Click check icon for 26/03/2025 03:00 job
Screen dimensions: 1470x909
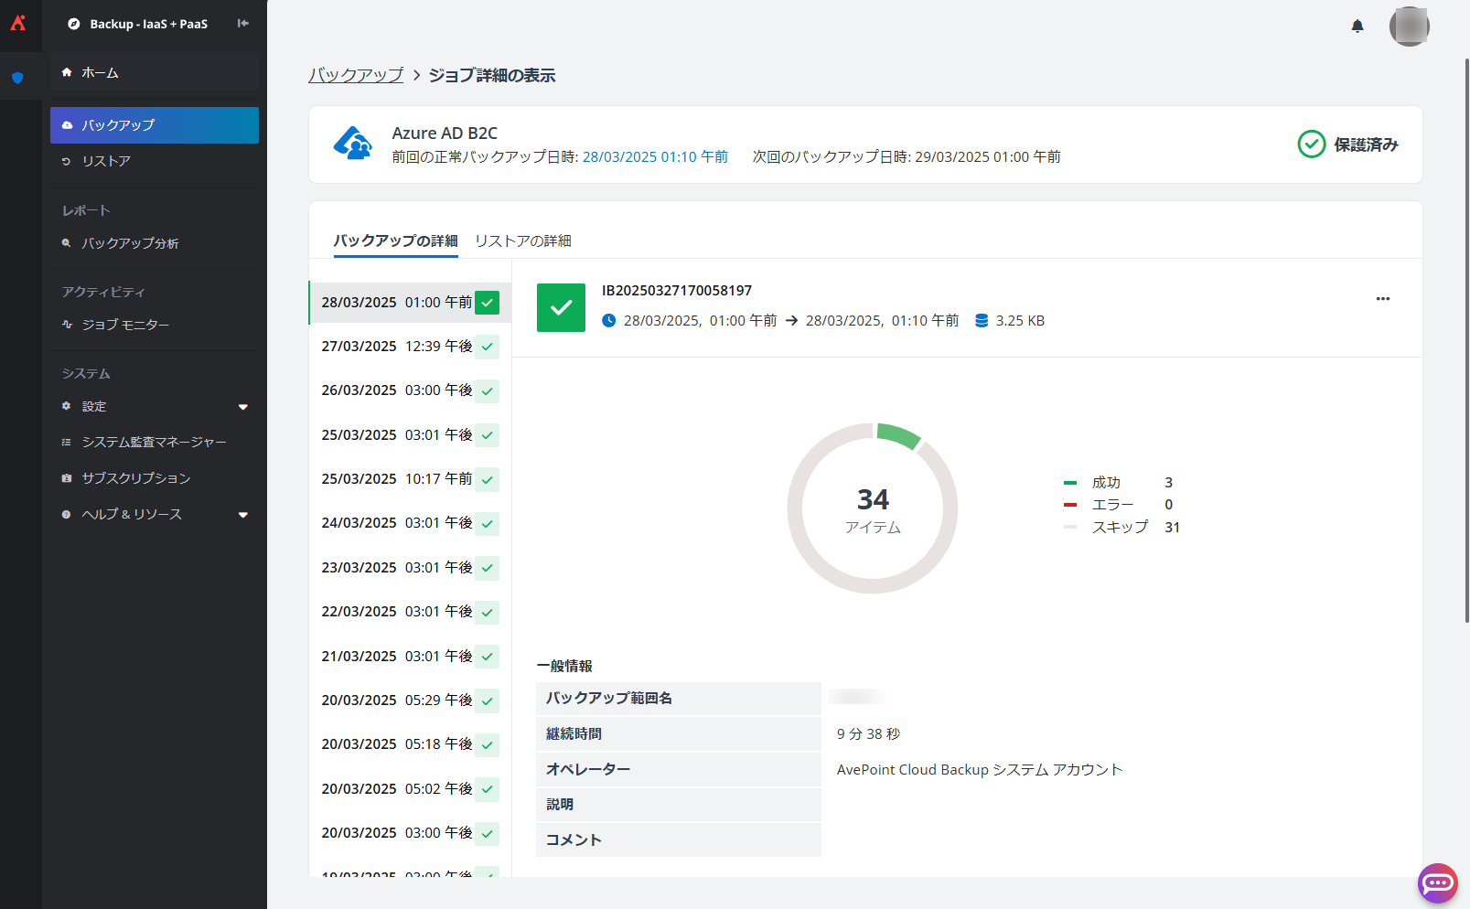488,391
